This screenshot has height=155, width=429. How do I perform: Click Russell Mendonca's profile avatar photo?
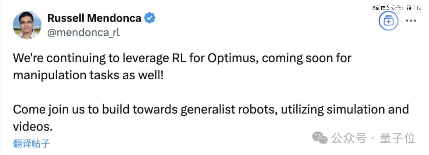coord(27,25)
